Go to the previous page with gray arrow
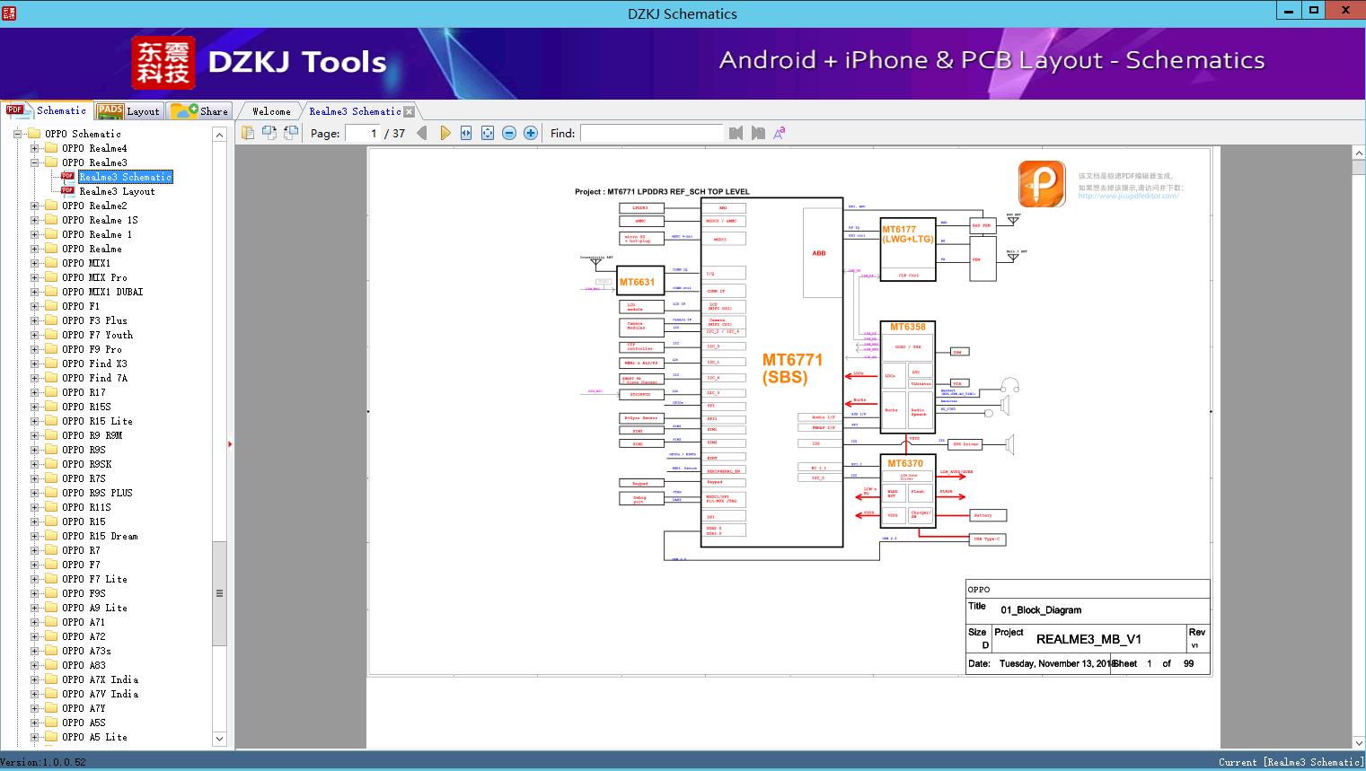Viewport: 1366px width, 771px height. pyautogui.click(x=422, y=133)
